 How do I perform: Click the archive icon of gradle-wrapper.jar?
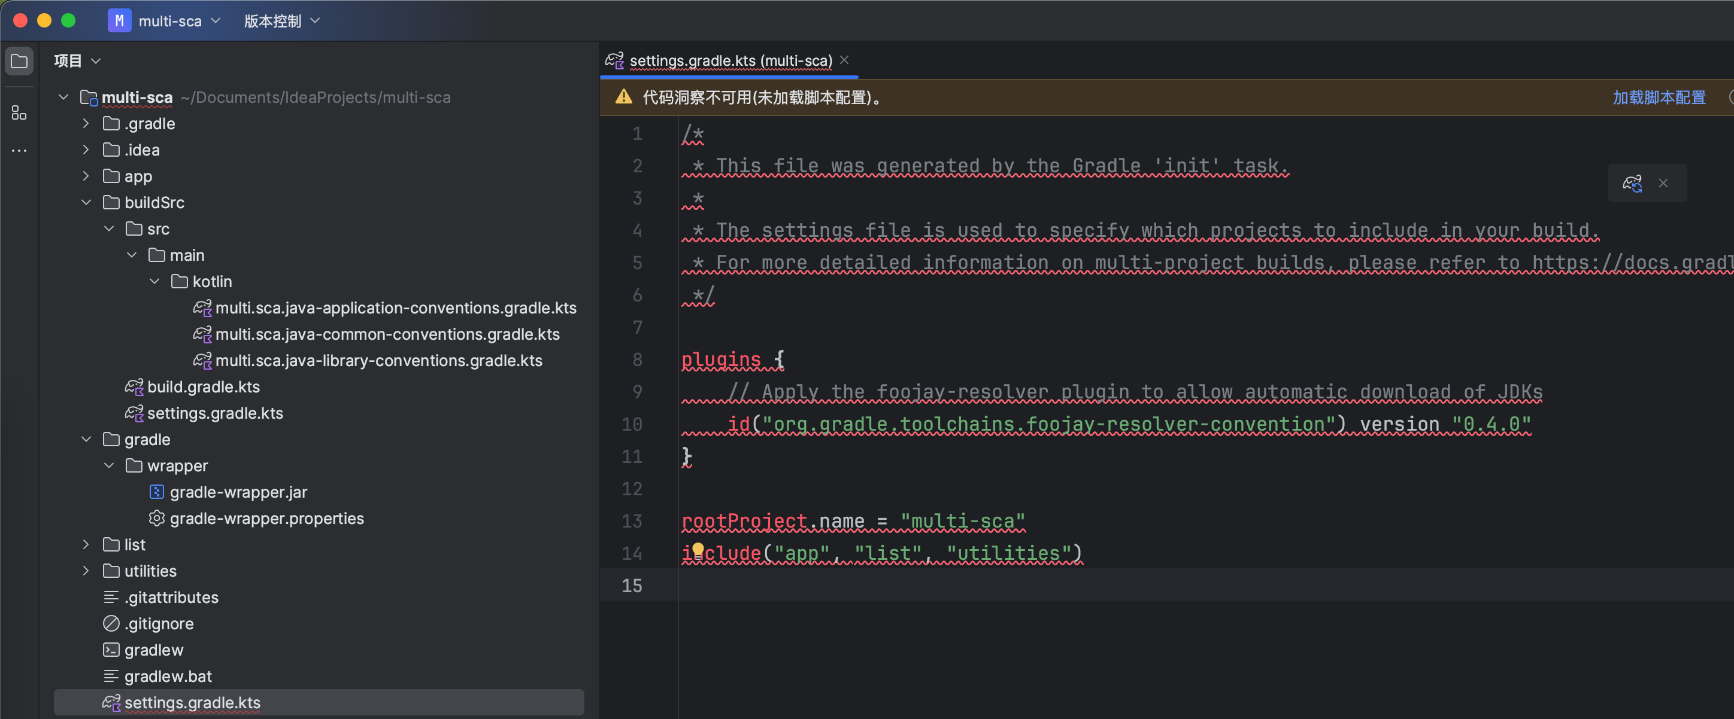tap(156, 492)
